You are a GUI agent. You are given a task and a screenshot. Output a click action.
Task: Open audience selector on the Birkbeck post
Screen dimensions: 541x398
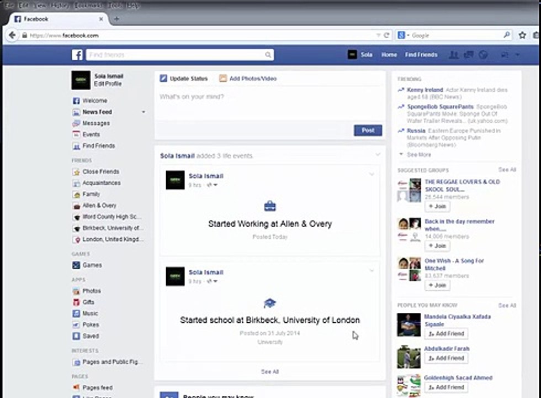coord(212,281)
